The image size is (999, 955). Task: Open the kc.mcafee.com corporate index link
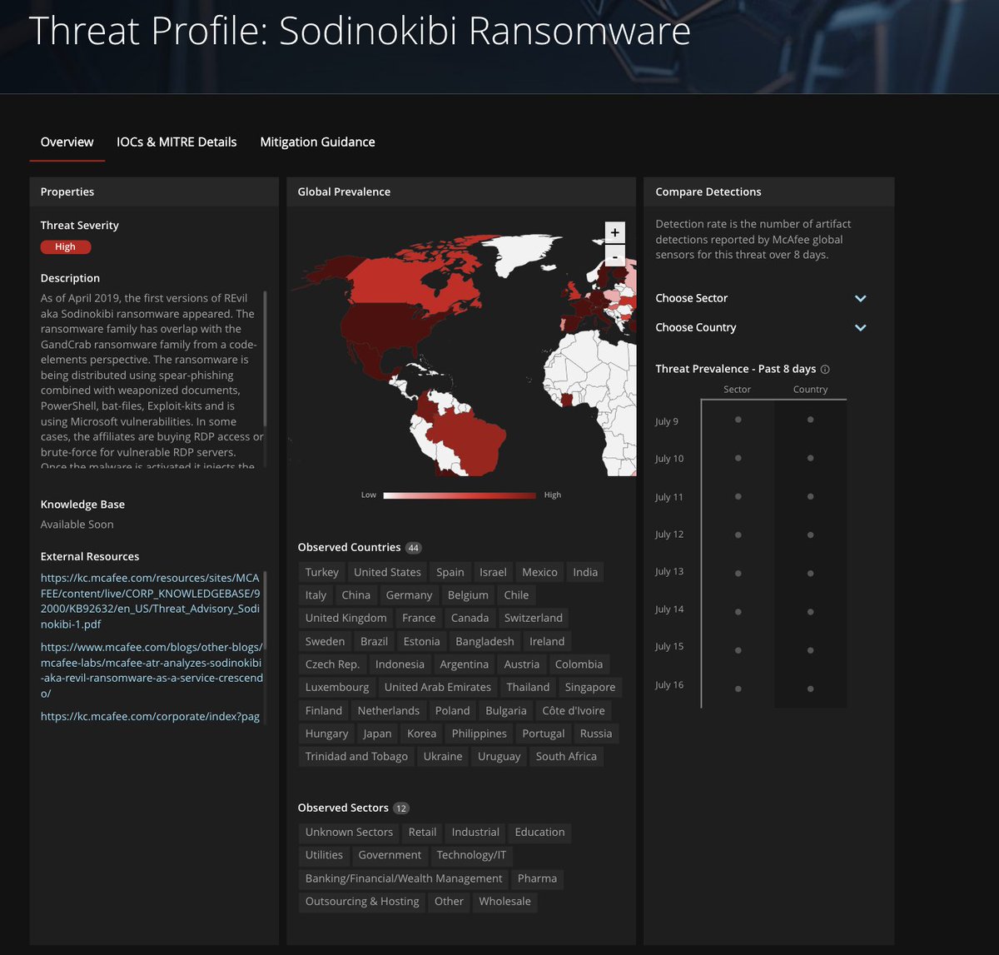click(x=150, y=716)
